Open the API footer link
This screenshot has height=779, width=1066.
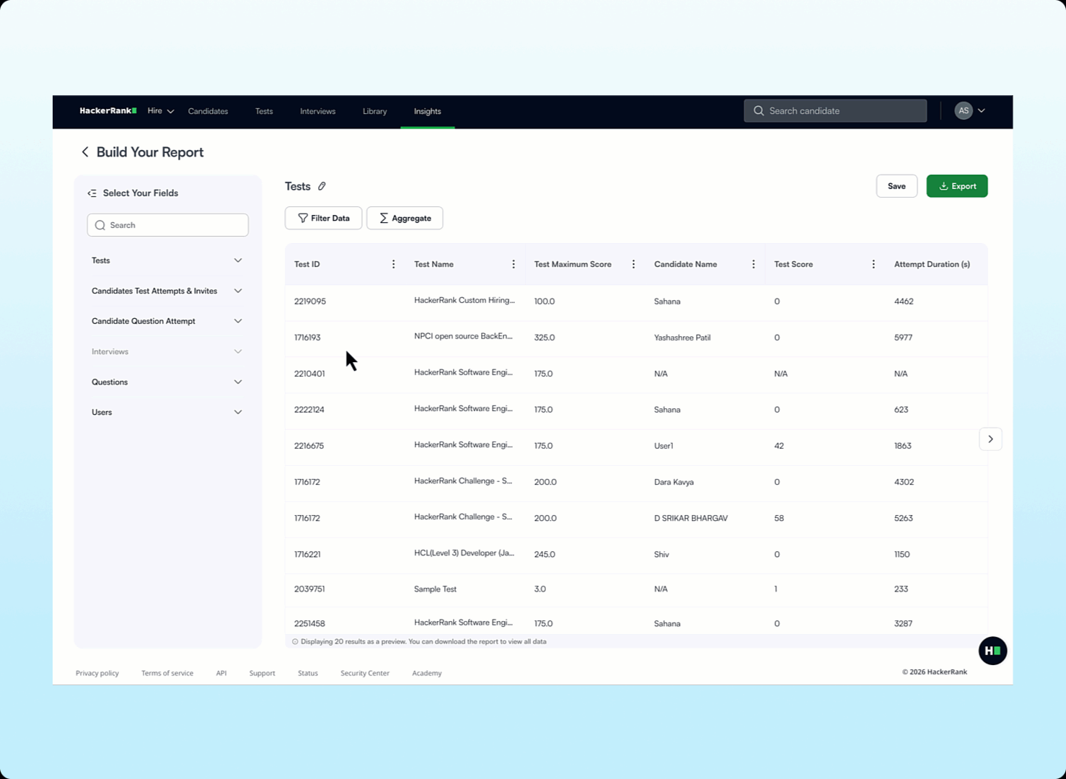point(221,673)
